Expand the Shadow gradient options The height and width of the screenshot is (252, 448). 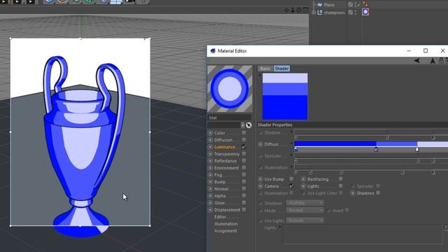pos(291,132)
